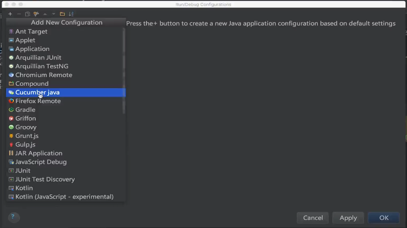Open the edit defaults wrench icon
The height and width of the screenshot is (228, 407).
[36, 14]
